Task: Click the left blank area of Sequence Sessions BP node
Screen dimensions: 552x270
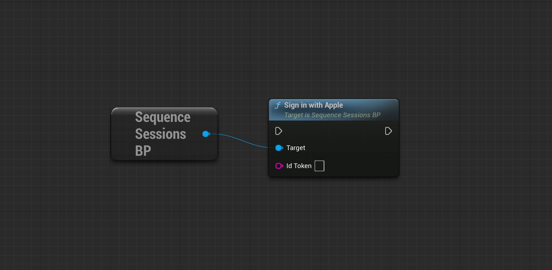Action: 123,134
